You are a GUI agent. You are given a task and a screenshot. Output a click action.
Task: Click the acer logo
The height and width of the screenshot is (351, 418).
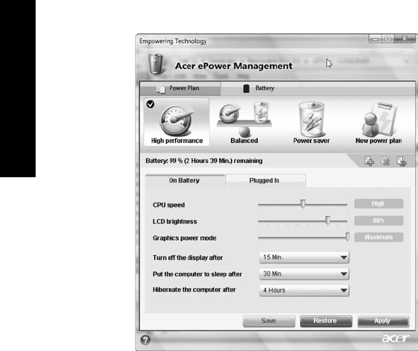[x=395, y=338]
